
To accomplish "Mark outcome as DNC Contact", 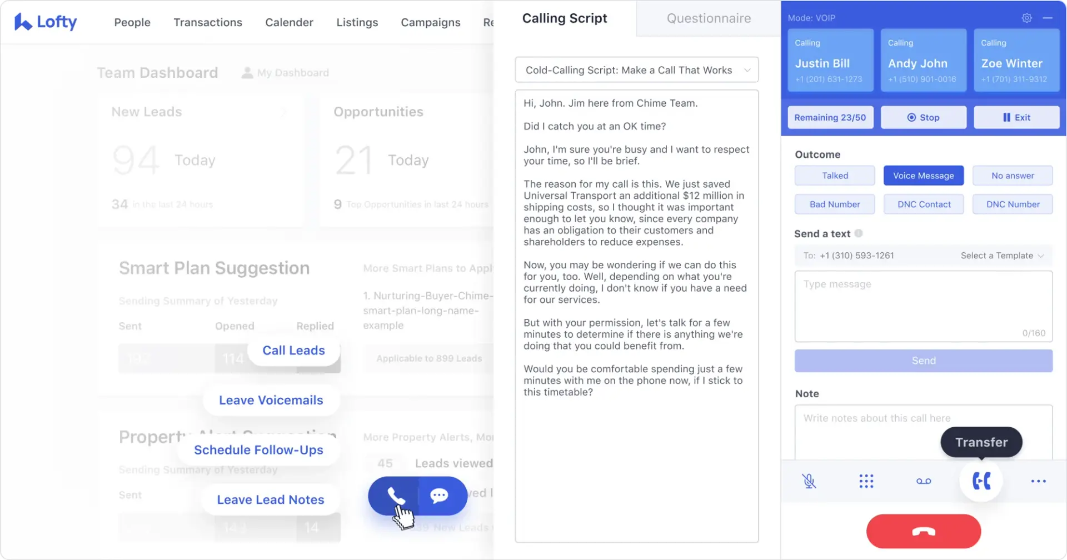I will [x=924, y=204].
